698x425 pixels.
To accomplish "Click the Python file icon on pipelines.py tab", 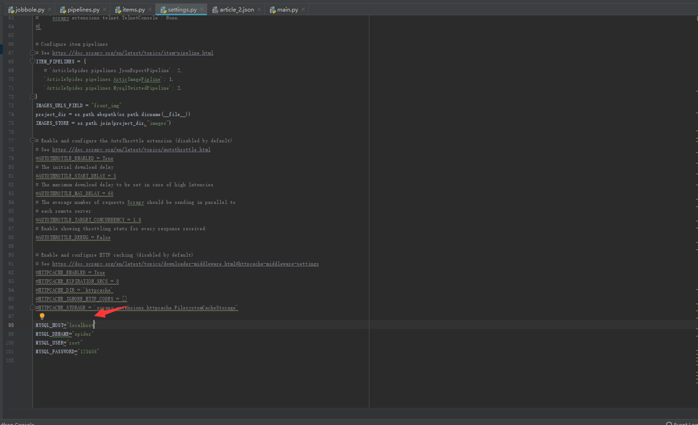I will click(x=63, y=10).
